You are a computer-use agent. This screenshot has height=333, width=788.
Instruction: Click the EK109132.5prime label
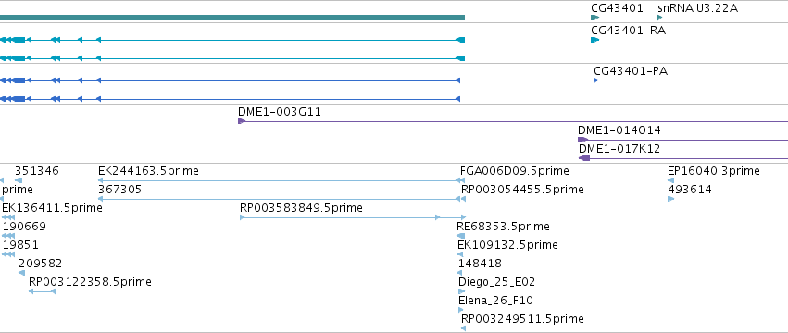[x=507, y=245]
